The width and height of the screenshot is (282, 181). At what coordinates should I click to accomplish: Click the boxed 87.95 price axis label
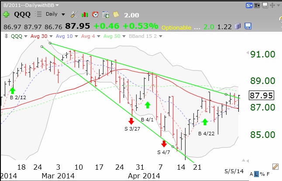[261, 95]
